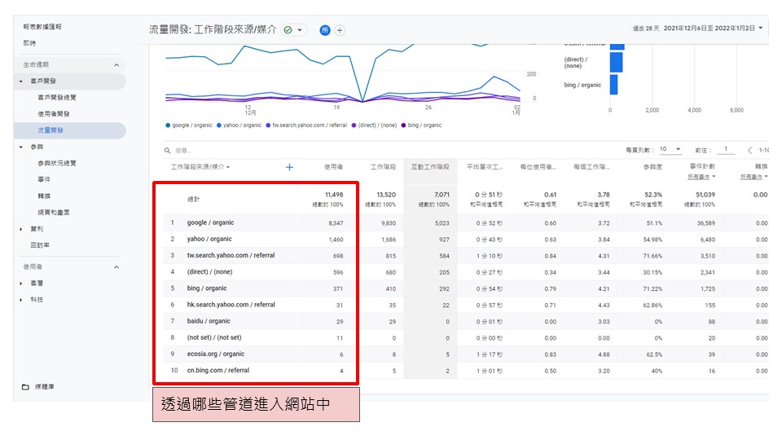Click total sessions value 13,520
This screenshot has width=782, height=440.
pos(386,195)
